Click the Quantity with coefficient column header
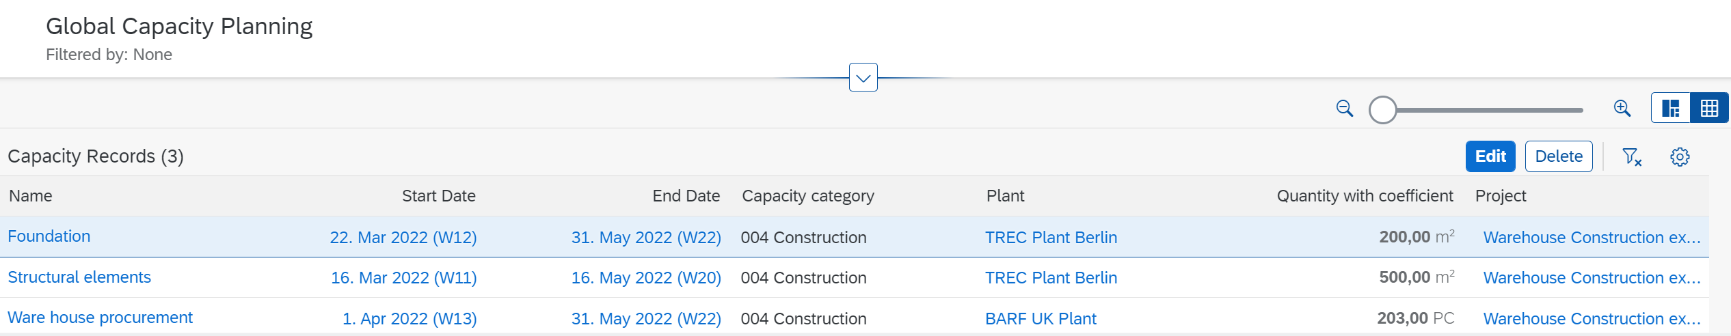 [x=1365, y=196]
